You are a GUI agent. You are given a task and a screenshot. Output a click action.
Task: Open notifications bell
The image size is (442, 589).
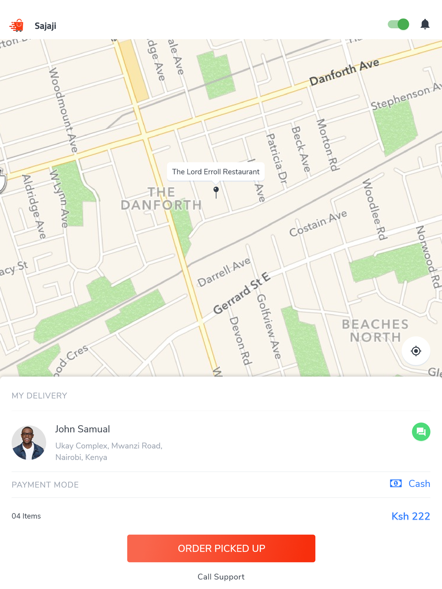(425, 24)
